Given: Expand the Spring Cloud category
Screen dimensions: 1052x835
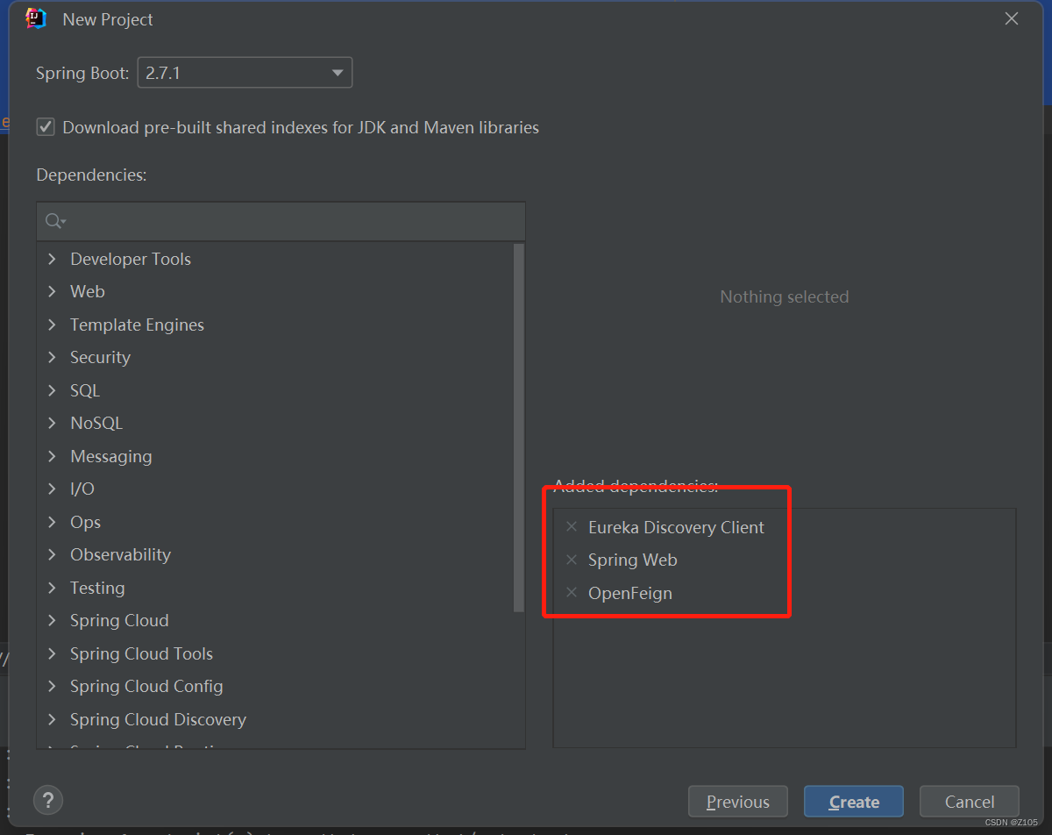Looking at the screenshot, I should point(52,620).
